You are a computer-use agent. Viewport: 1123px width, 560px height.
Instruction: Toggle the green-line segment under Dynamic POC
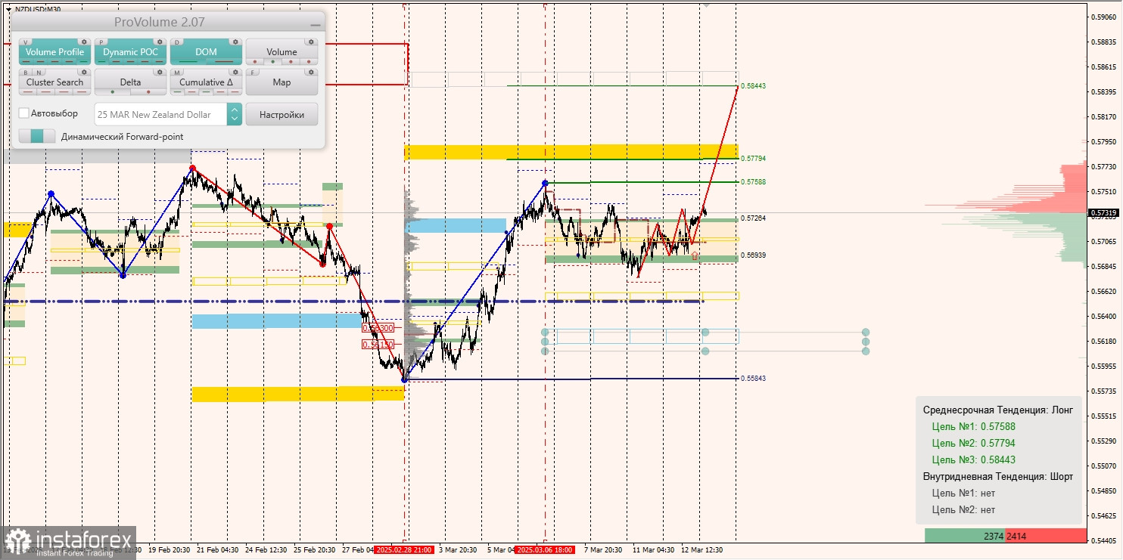click(x=101, y=61)
